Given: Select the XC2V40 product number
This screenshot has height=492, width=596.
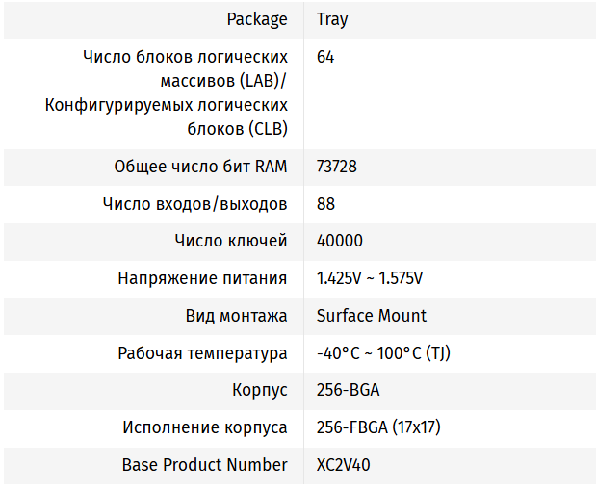Looking at the screenshot, I should coord(344,465).
